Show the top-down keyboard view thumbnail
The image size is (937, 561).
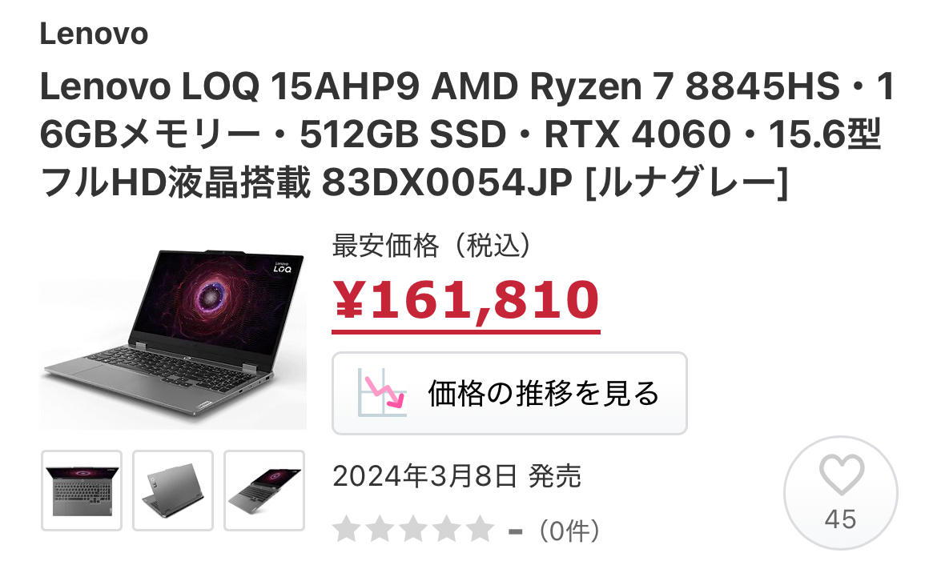point(82,491)
